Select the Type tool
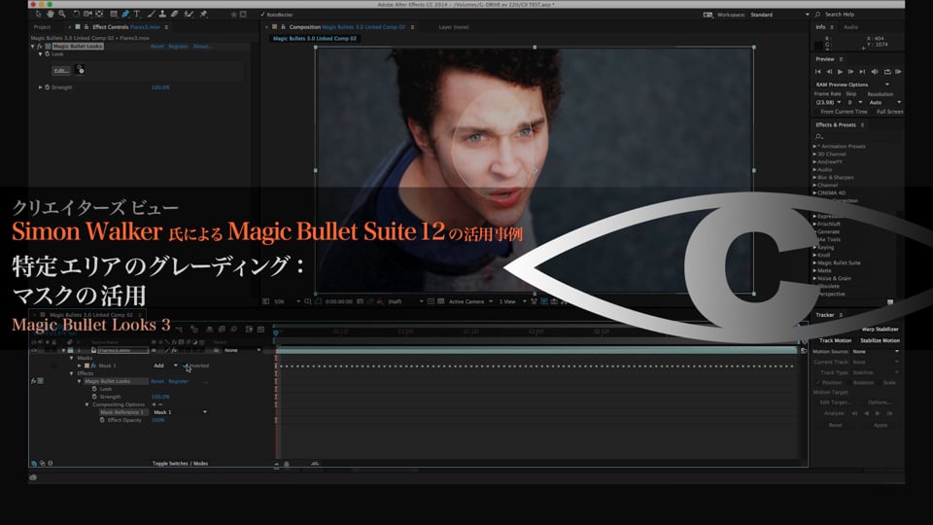 click(137, 14)
